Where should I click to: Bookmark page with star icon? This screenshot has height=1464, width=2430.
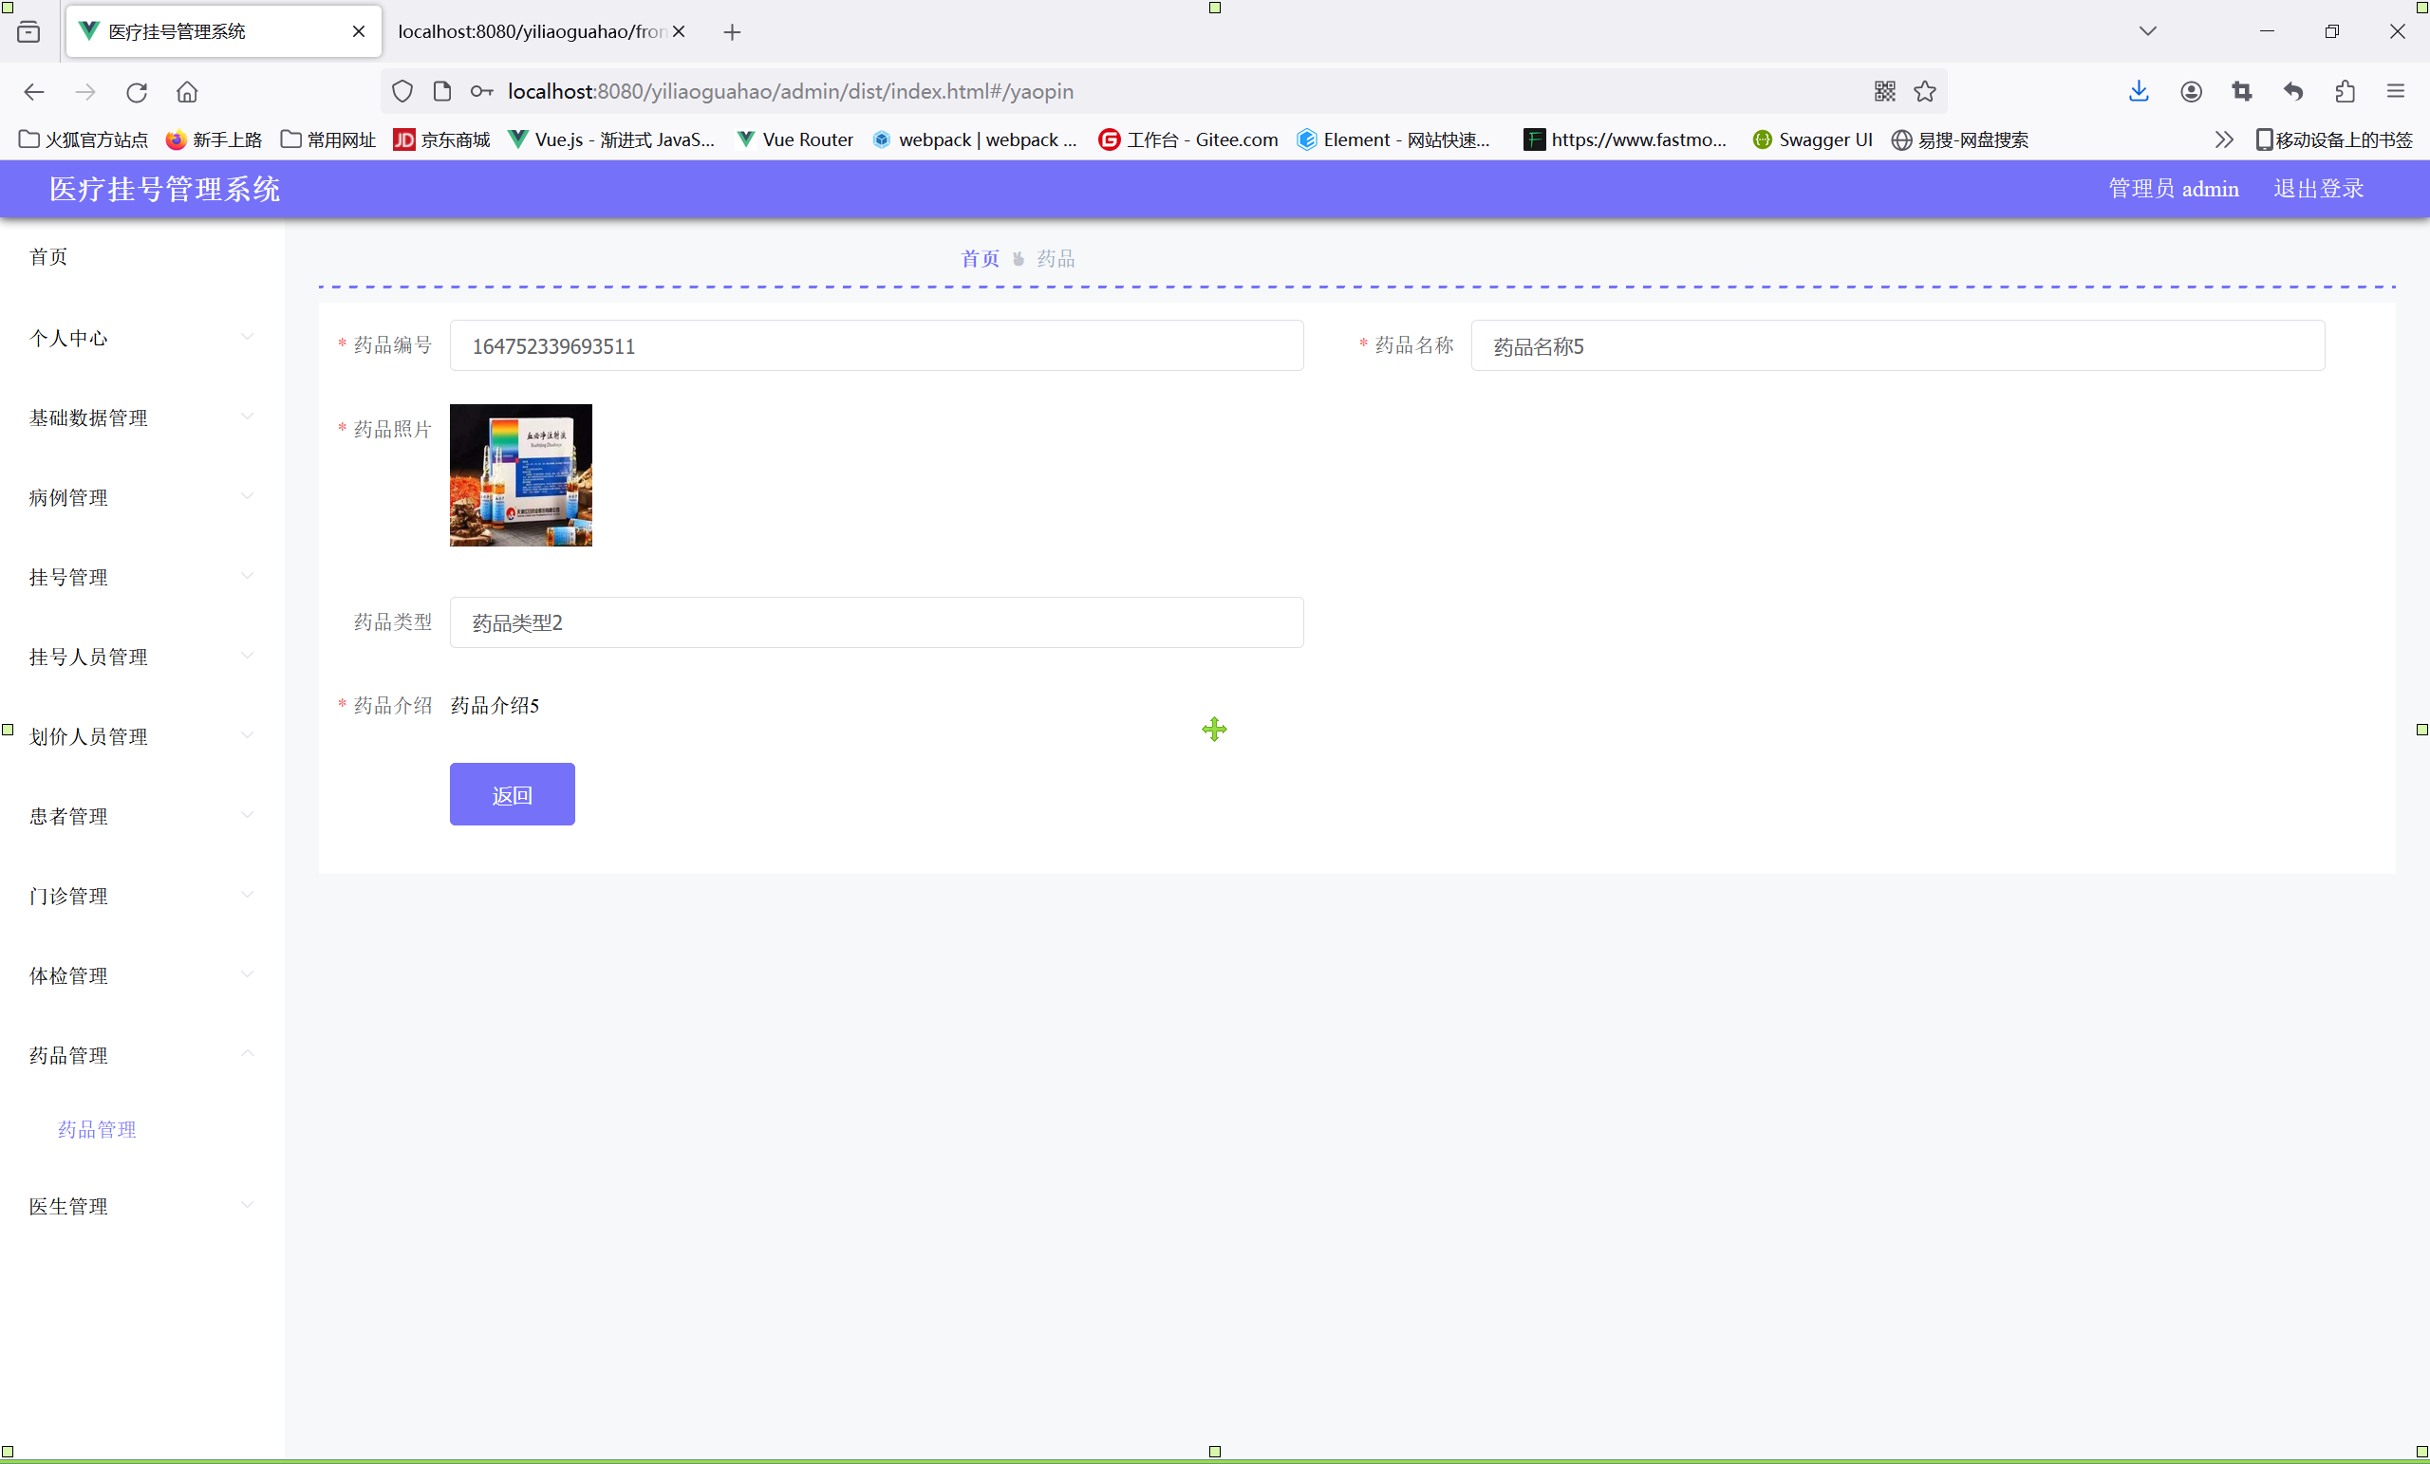point(1924,92)
